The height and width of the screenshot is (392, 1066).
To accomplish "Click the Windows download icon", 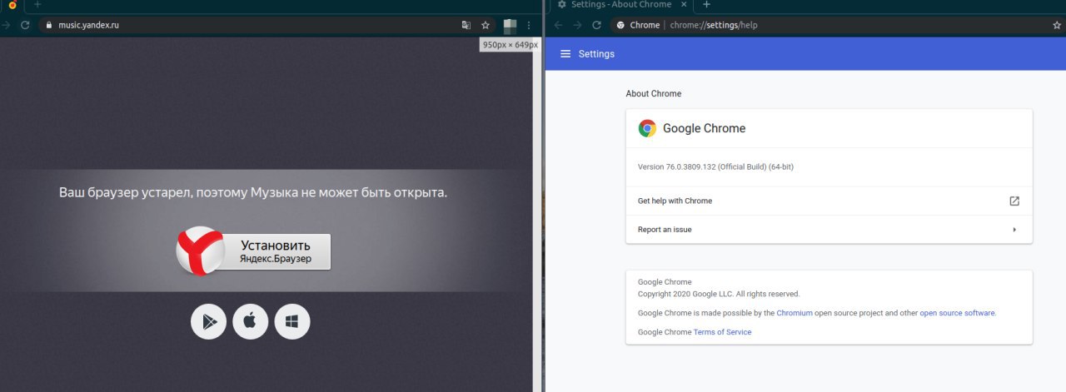I will pyautogui.click(x=291, y=321).
